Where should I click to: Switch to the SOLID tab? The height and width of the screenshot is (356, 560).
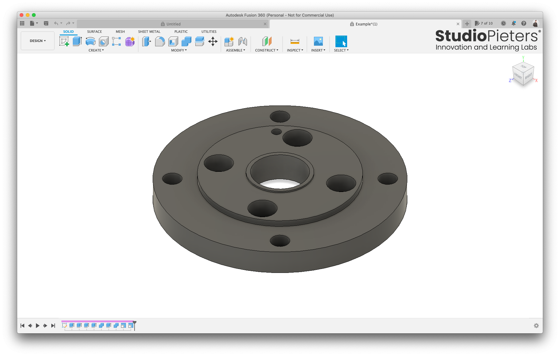[x=68, y=32]
